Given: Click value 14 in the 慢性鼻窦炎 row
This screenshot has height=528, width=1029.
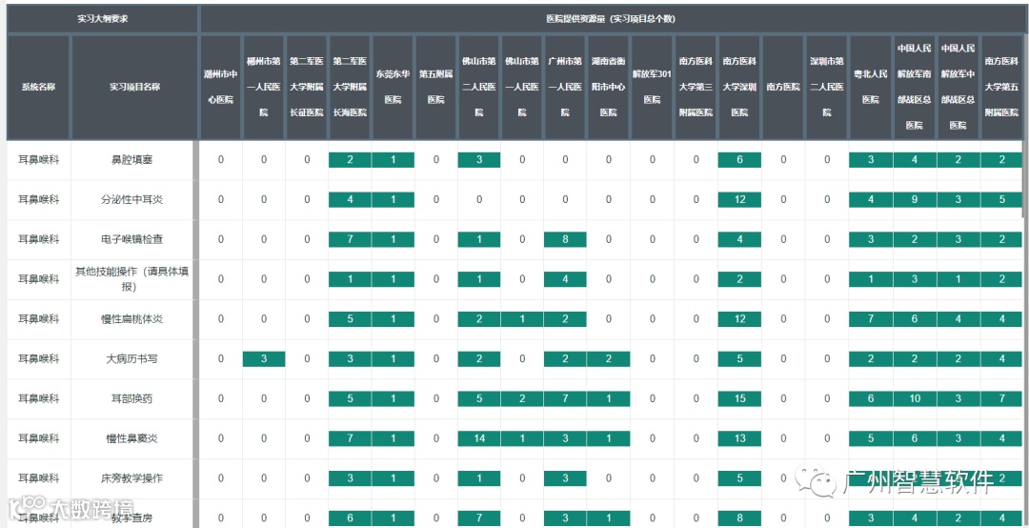Looking at the screenshot, I should [x=479, y=438].
